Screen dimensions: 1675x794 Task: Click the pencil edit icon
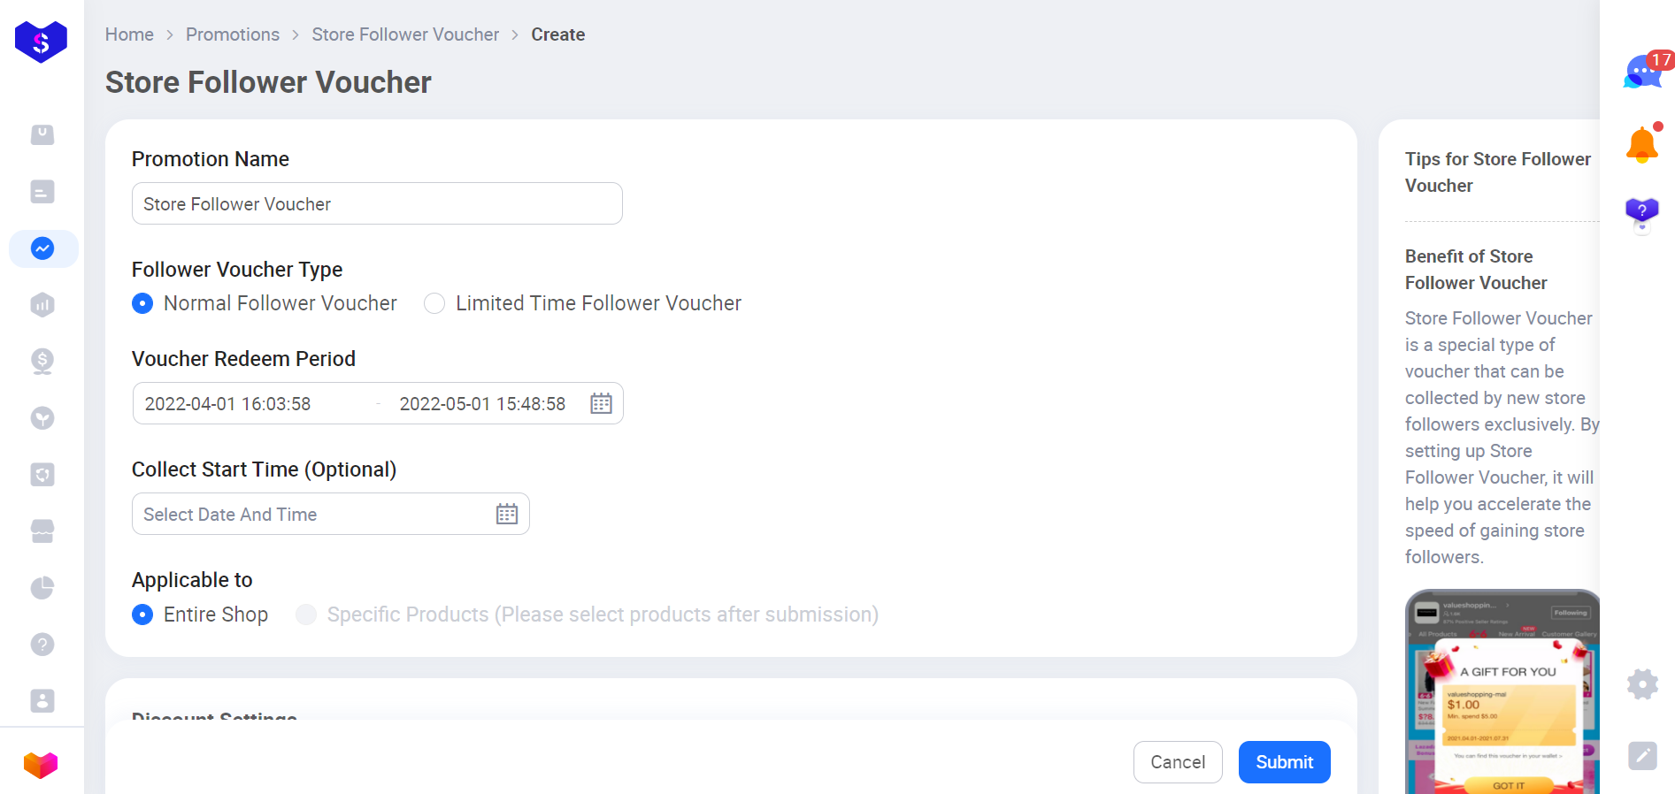coord(1642,755)
